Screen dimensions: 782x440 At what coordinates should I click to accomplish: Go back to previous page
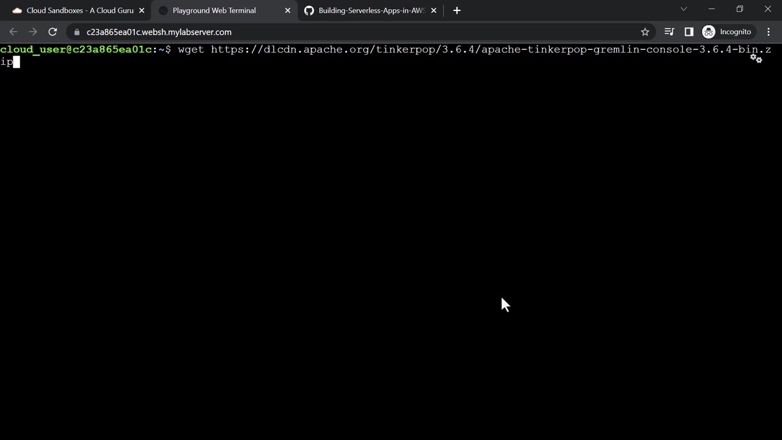pyautogui.click(x=13, y=32)
